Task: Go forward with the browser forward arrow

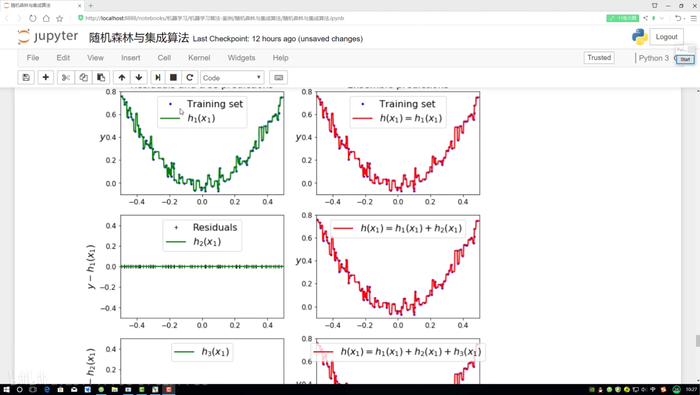Action: (x=19, y=18)
